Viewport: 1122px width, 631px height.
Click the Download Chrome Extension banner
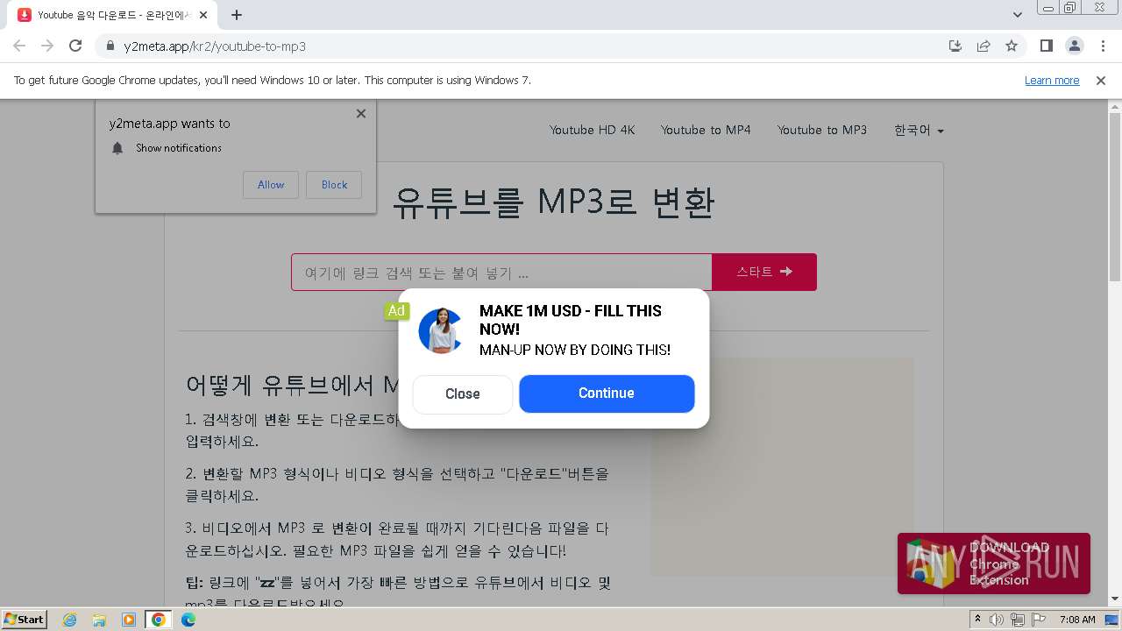point(994,564)
